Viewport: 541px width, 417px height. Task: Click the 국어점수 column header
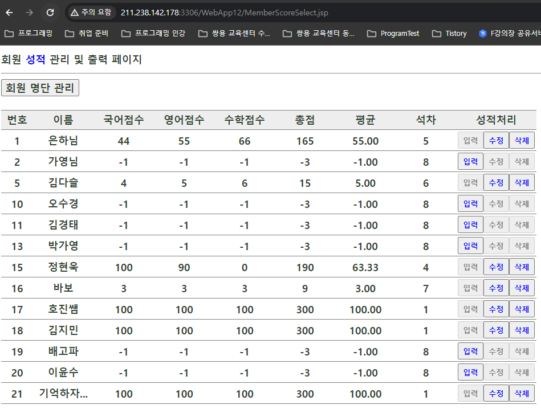(124, 120)
